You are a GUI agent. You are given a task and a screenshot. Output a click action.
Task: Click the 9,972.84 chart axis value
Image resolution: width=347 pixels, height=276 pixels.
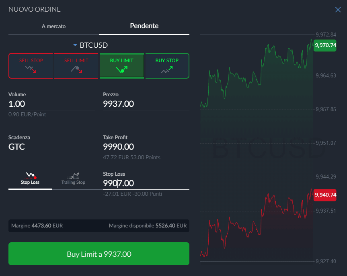pos(326,34)
